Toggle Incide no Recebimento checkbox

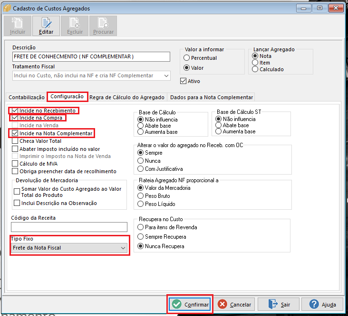click(x=44, y=111)
